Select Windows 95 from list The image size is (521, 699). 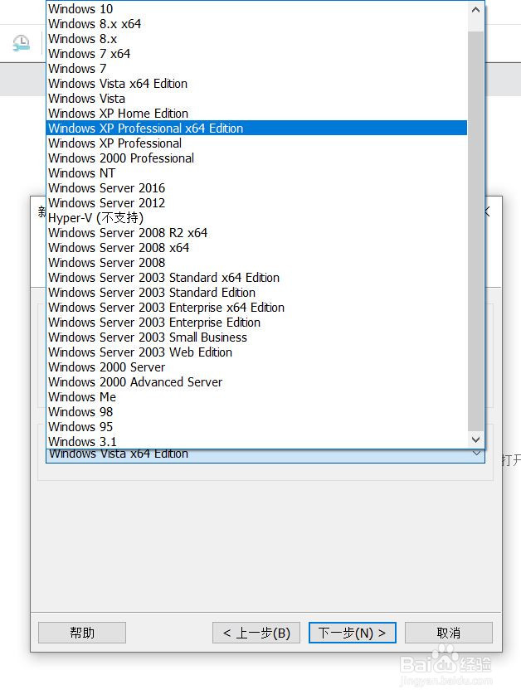(x=257, y=427)
